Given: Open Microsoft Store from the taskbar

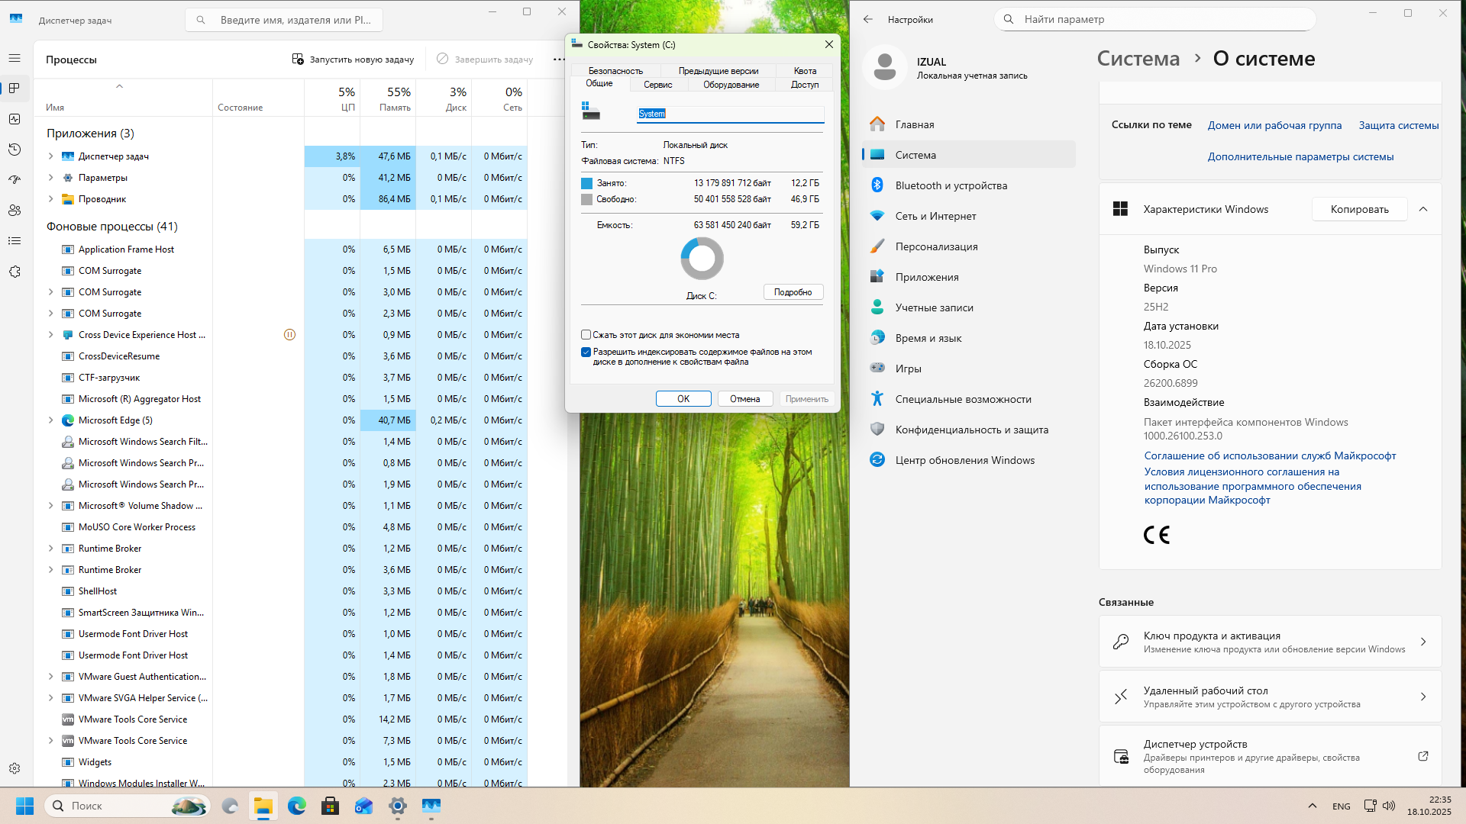Looking at the screenshot, I should tap(330, 806).
